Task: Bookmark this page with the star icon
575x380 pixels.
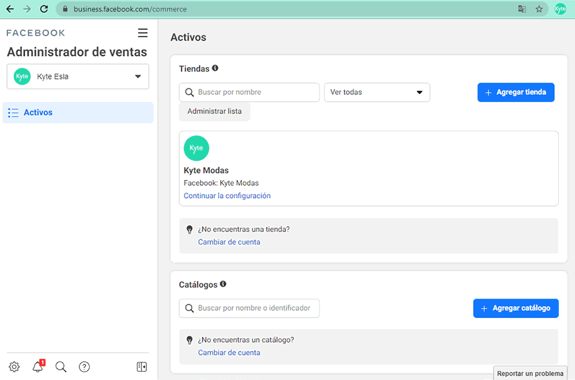Action: pos(539,9)
